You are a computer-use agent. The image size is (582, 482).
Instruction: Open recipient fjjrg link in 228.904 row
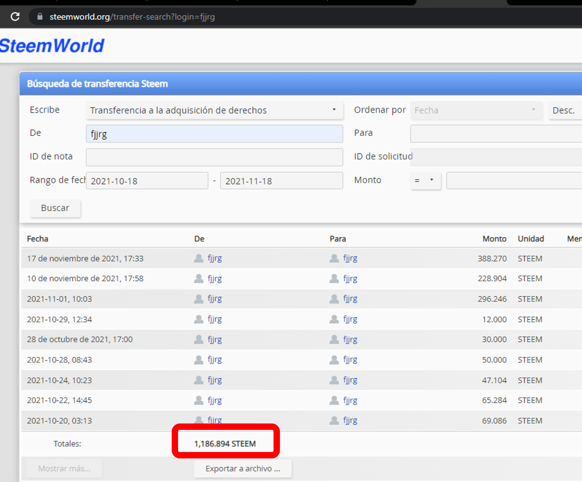click(x=350, y=279)
